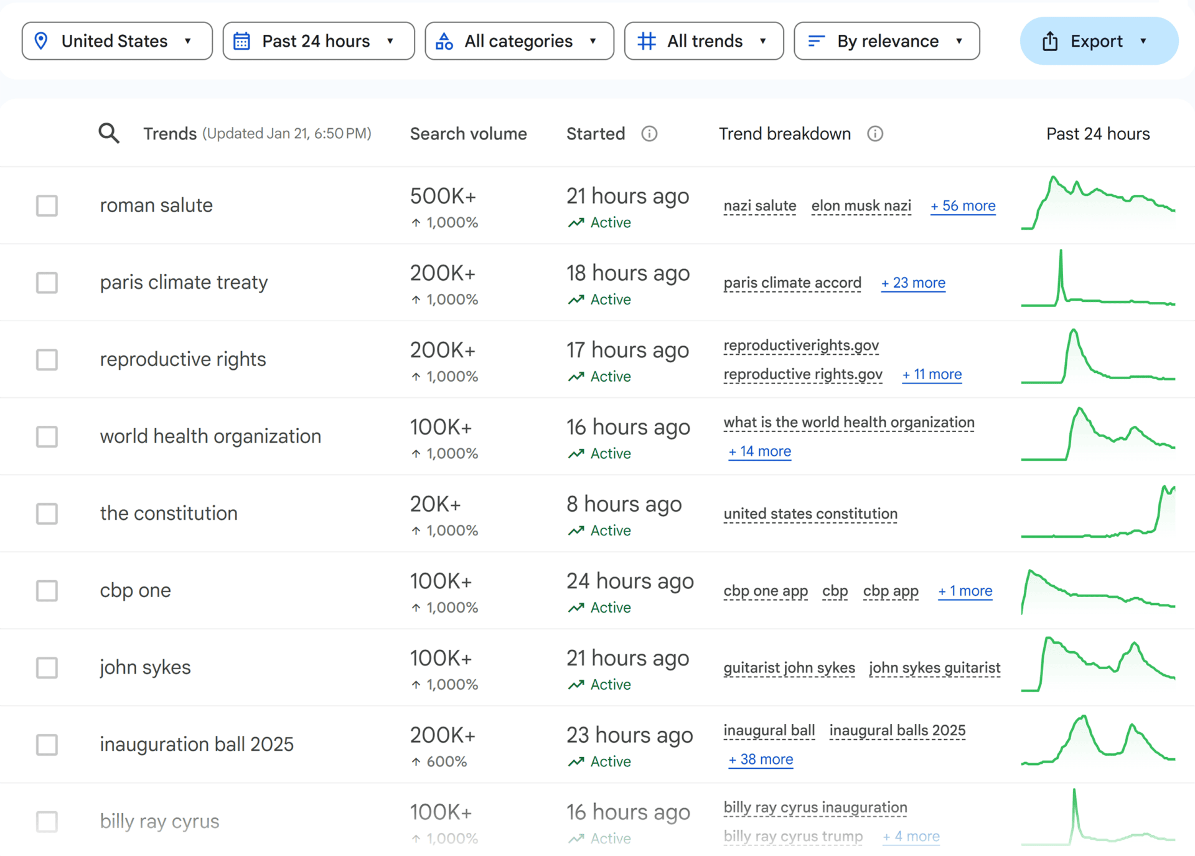1195x856 pixels.
Task: Click the shapes icon in All categories filter
Action: 444,41
